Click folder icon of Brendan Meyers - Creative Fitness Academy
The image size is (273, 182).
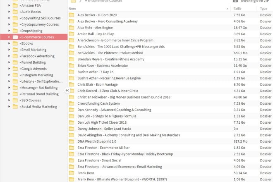(x=72, y=59)
